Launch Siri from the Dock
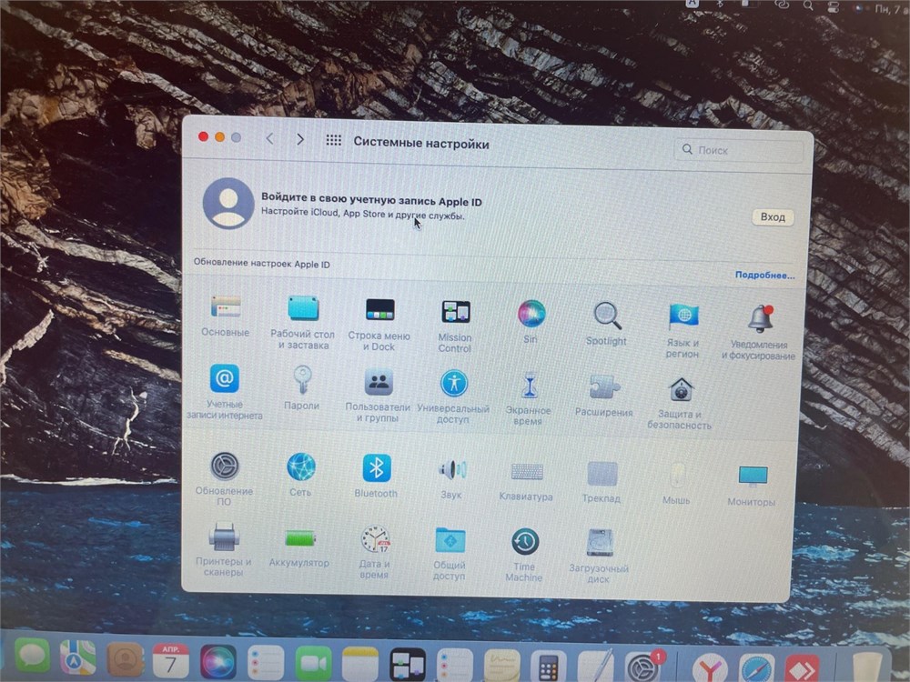The width and height of the screenshot is (910, 682). pyautogui.click(x=218, y=662)
